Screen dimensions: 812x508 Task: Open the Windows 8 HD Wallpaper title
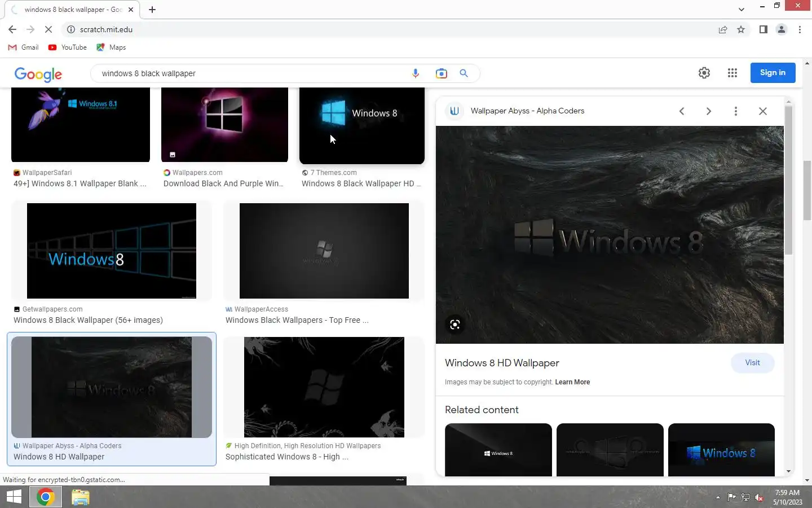coord(502,363)
